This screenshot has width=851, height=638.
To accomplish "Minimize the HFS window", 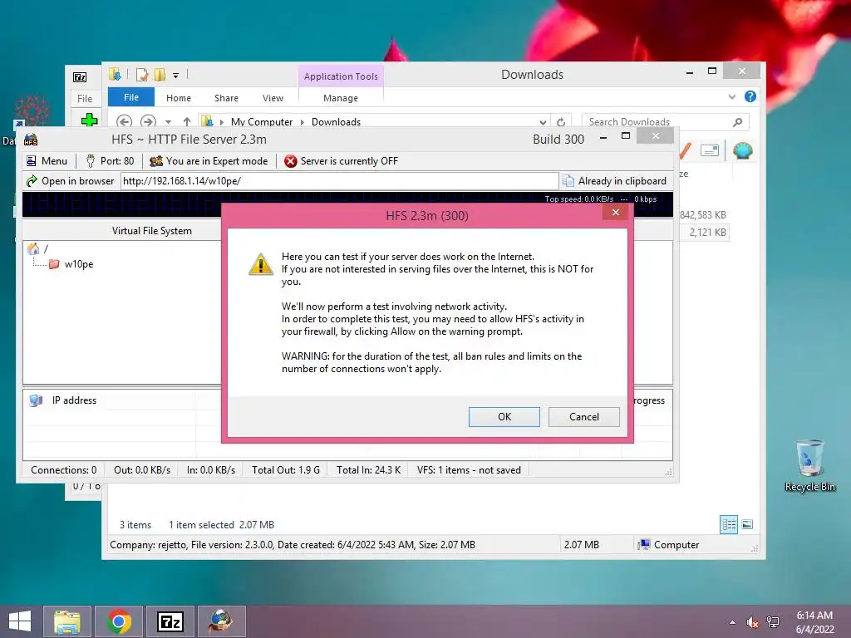I will tap(603, 139).
